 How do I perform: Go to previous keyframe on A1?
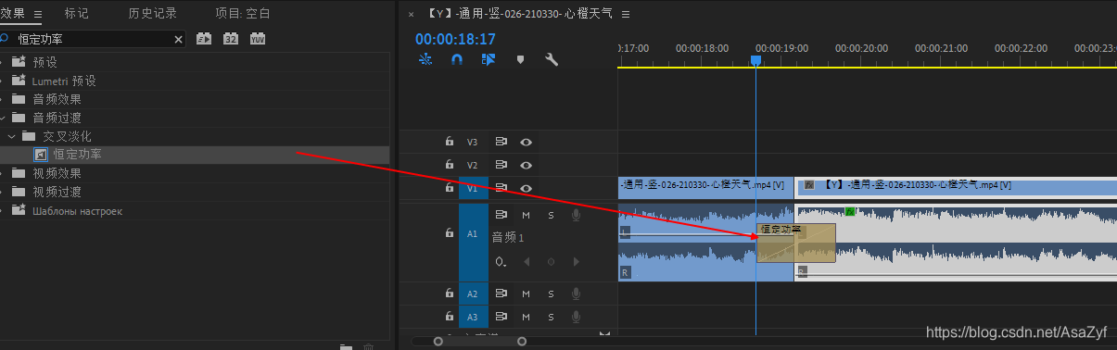(527, 262)
